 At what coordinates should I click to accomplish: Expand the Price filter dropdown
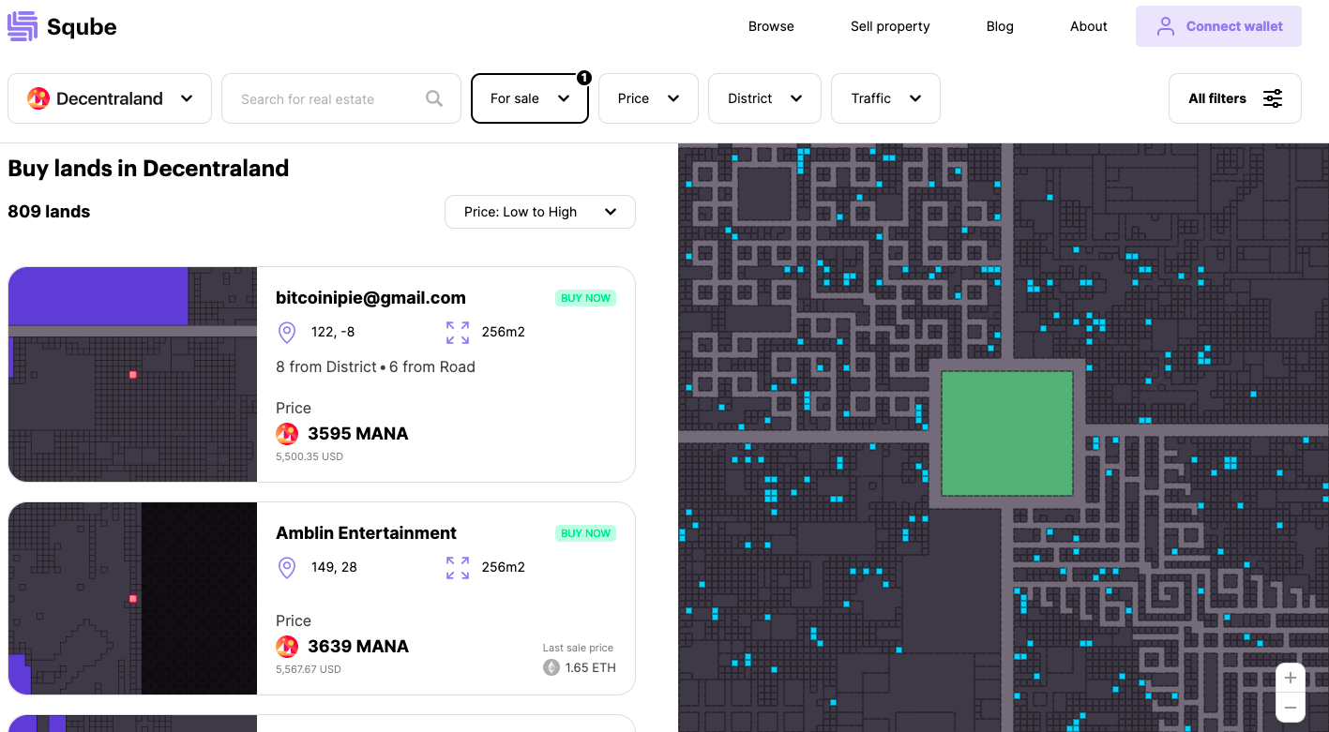tap(648, 98)
